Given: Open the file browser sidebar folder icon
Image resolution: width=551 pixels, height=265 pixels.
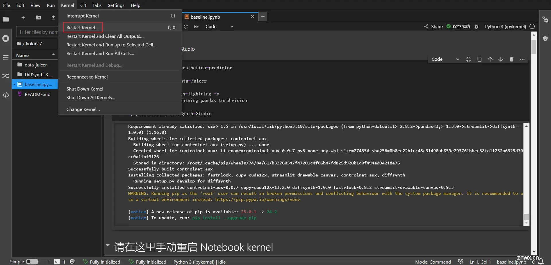Looking at the screenshot, I should pos(6,19).
